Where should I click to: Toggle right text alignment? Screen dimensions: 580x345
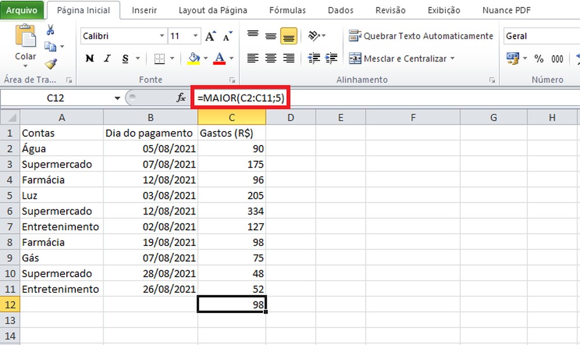coord(288,58)
